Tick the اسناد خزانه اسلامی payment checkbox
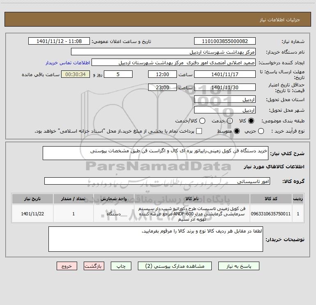This screenshot has width=316, height=305. click(x=199, y=131)
